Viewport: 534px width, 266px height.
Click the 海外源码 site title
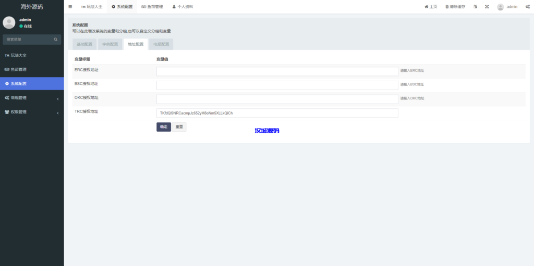click(x=32, y=6)
